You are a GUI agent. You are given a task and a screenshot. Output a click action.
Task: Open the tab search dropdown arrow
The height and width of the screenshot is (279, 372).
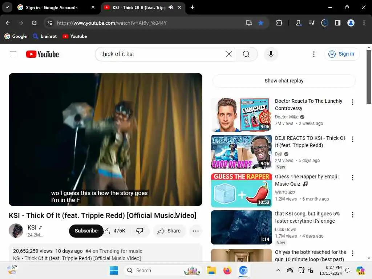point(7,7)
